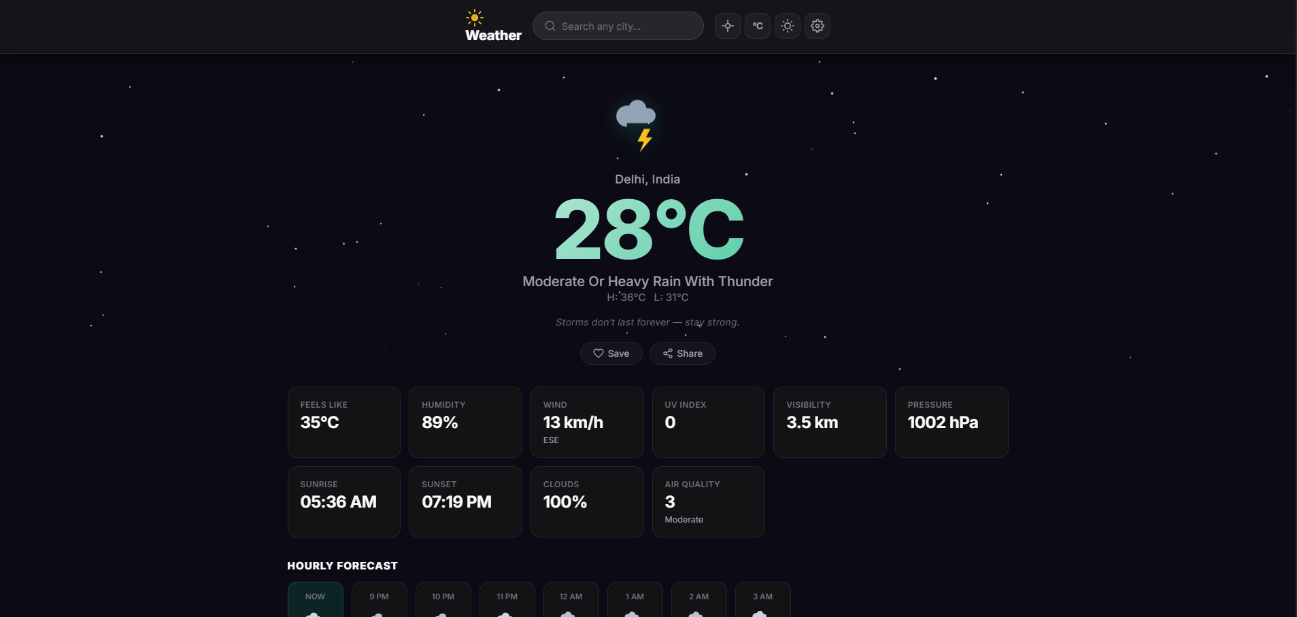Click the search magnifier icon
1297x617 pixels.
coord(550,26)
